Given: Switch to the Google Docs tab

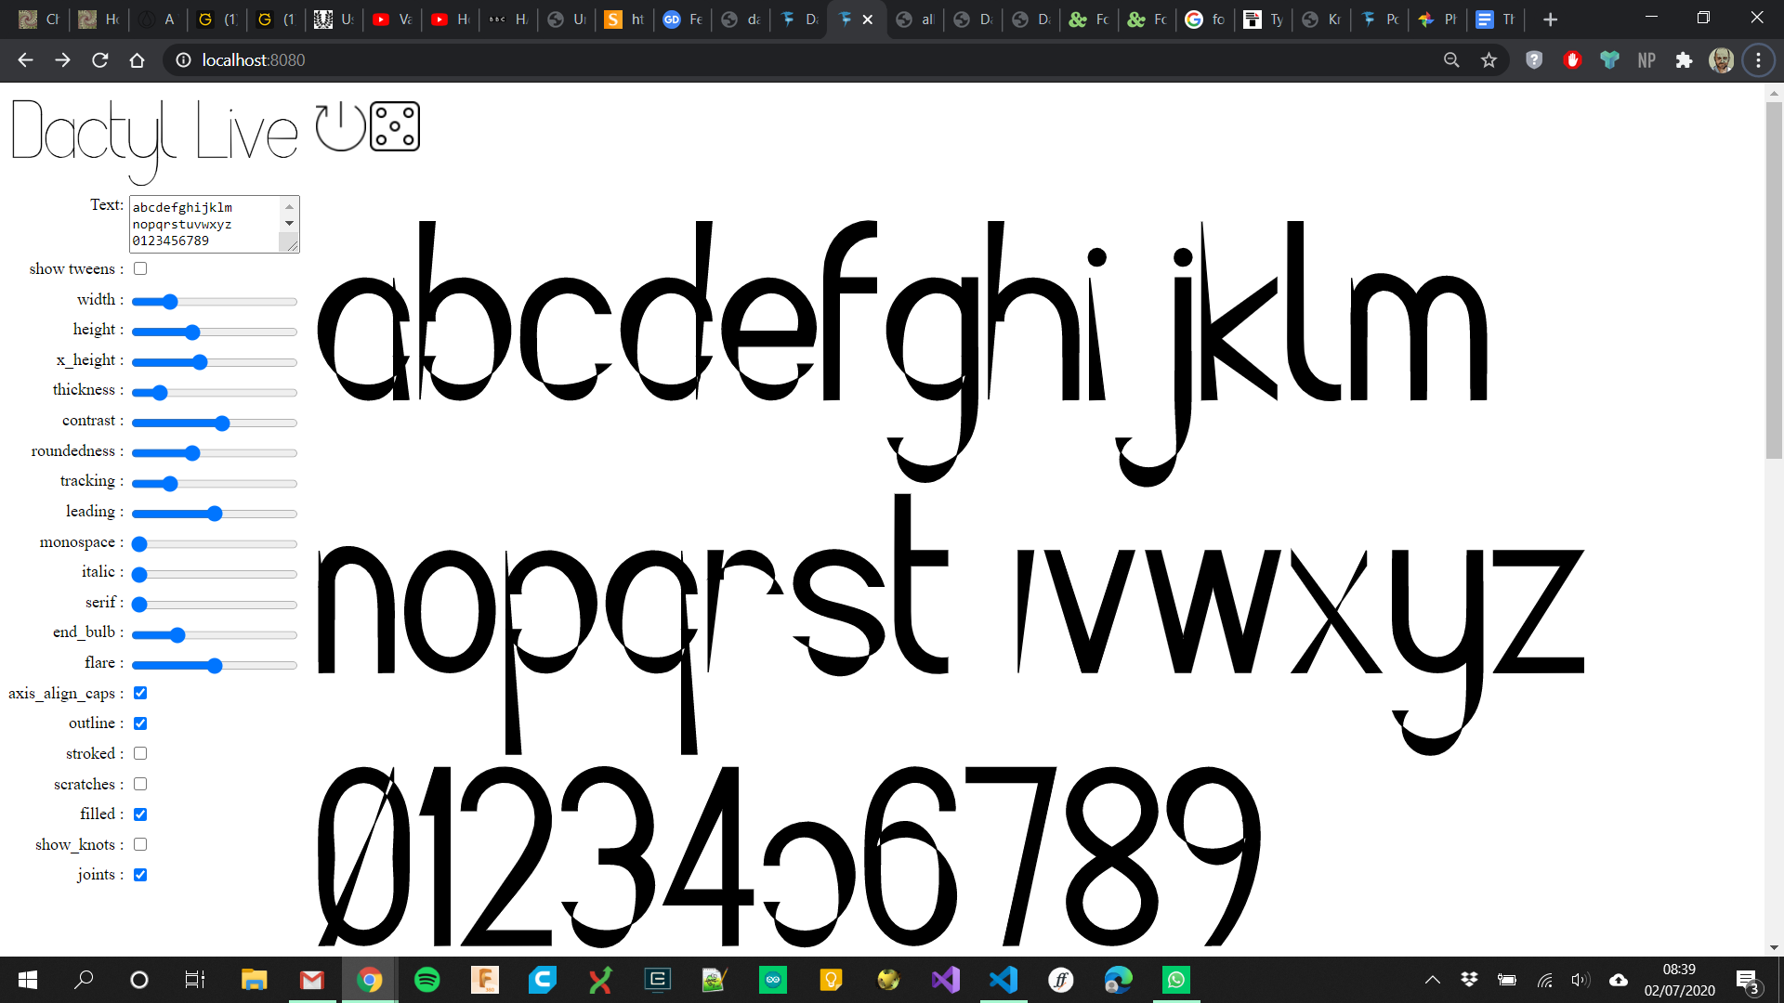Looking at the screenshot, I should (1495, 20).
